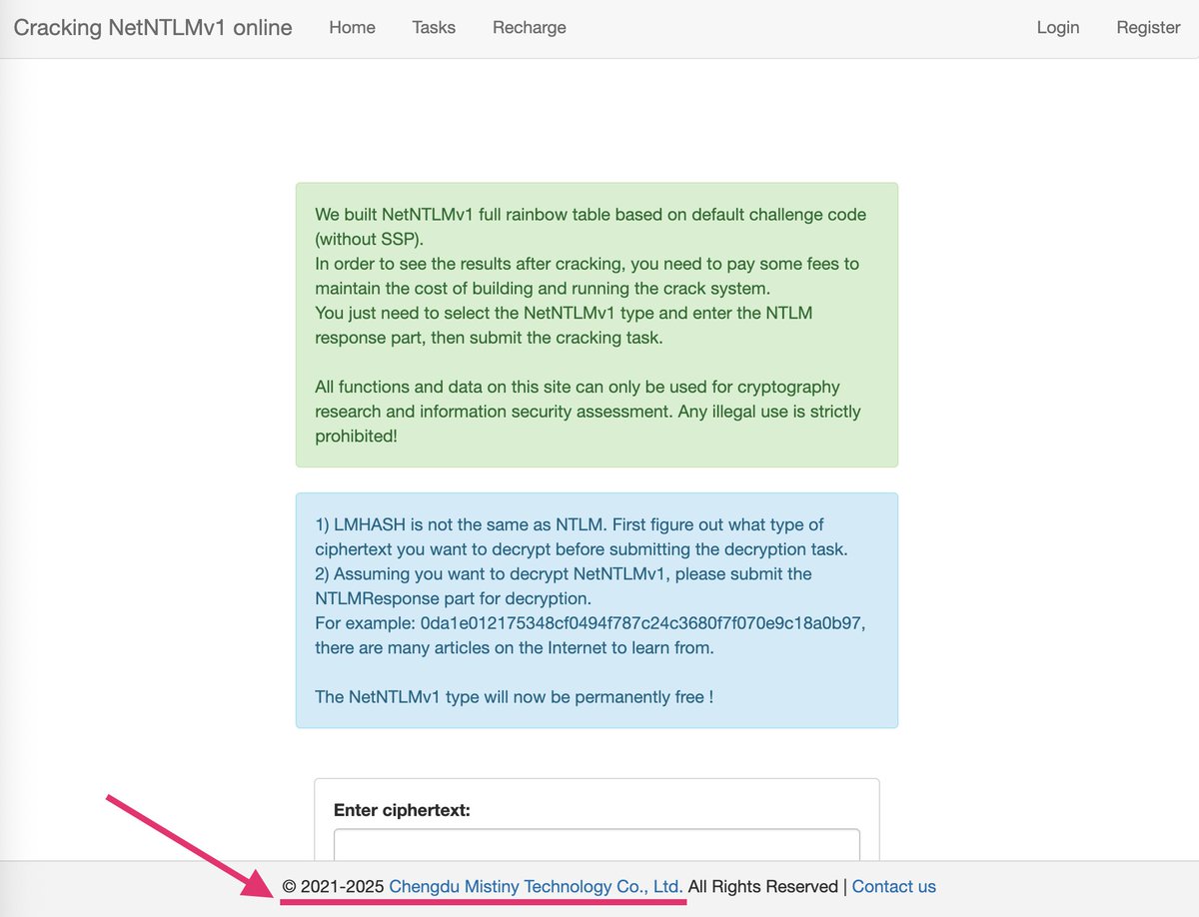Open the Home page from the navbar
Image resolution: width=1199 pixels, height=917 pixels.
[x=352, y=27]
